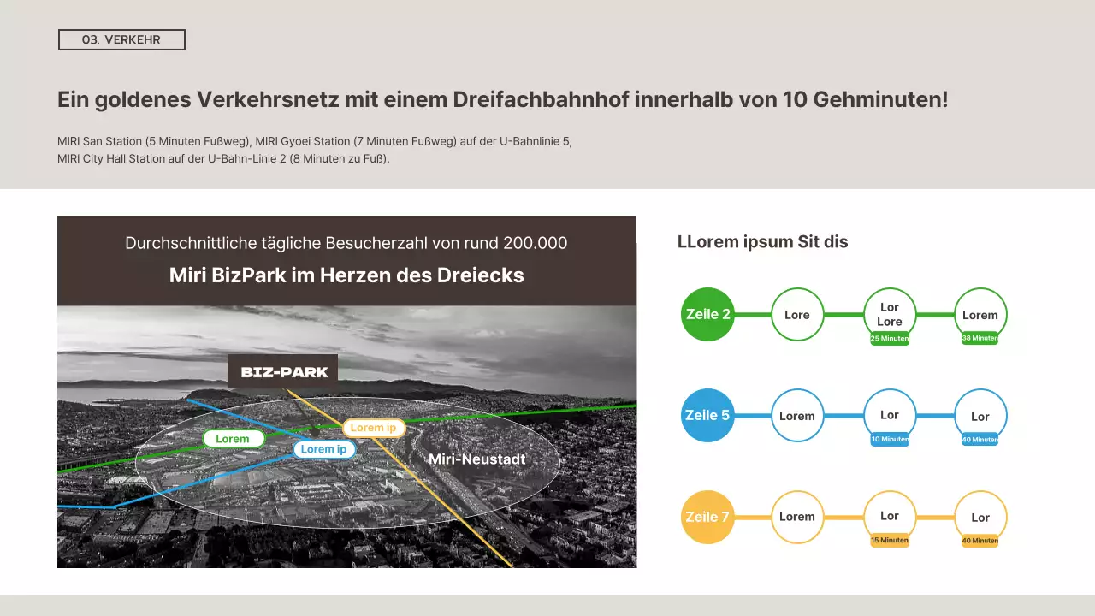This screenshot has height=616, width=1095.
Task: Expand the last Lorem node on Zeile 2
Action: pyautogui.click(x=980, y=315)
